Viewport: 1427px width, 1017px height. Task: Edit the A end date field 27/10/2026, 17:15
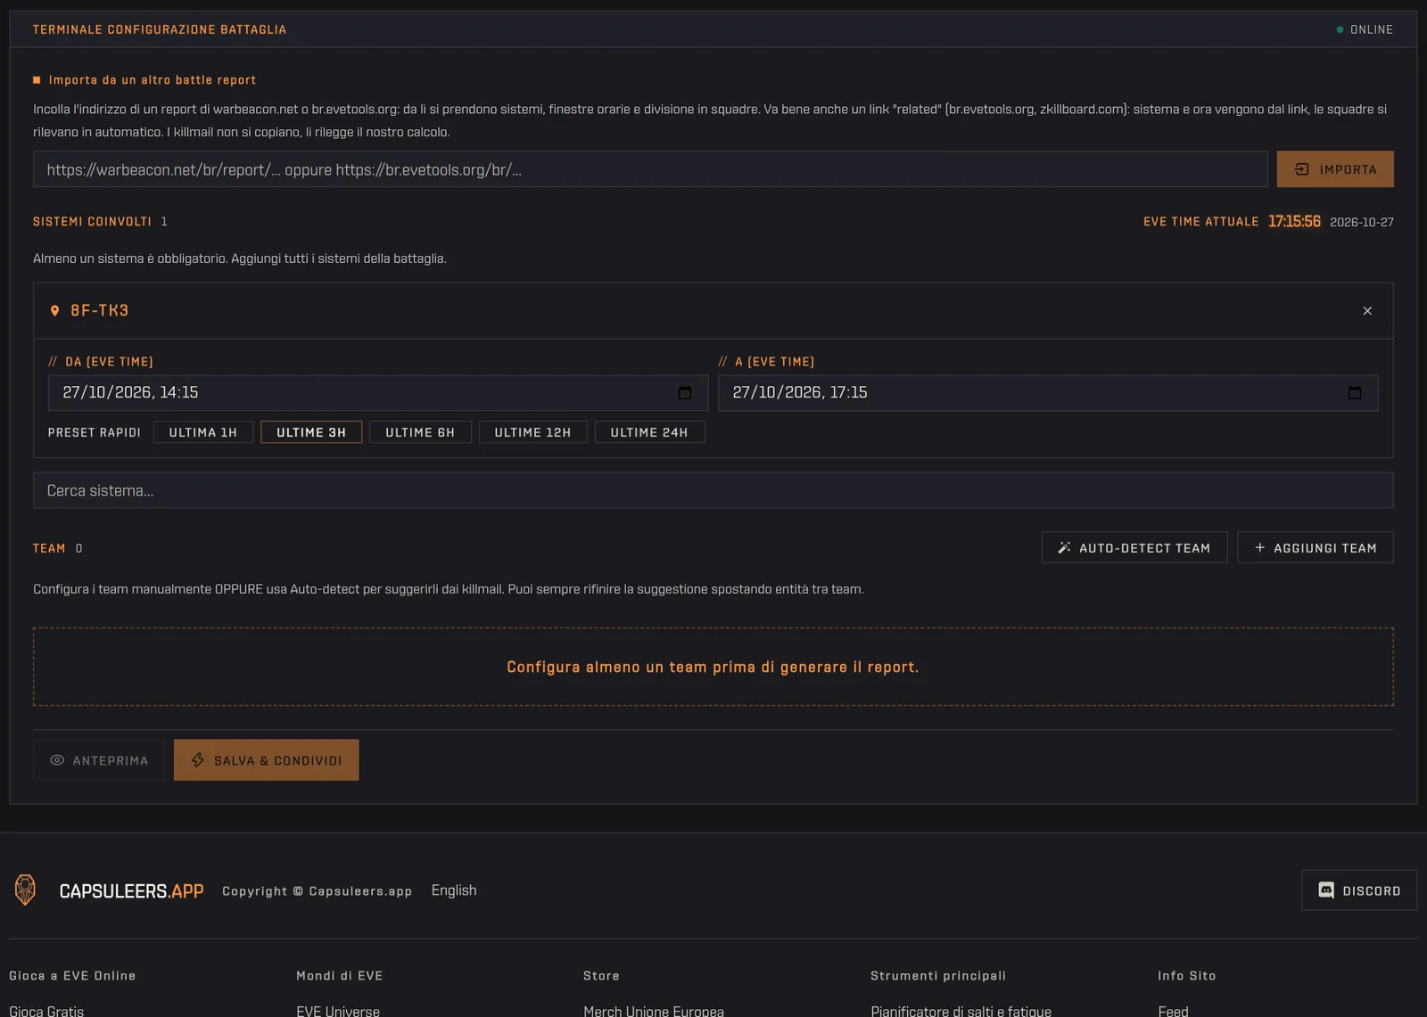pos(1048,393)
